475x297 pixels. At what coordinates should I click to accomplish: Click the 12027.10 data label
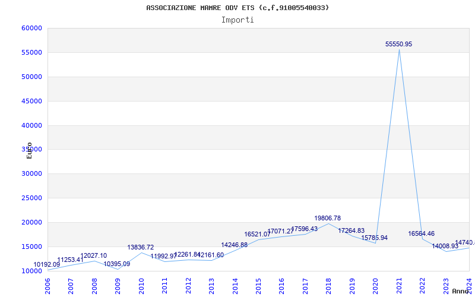point(94,256)
